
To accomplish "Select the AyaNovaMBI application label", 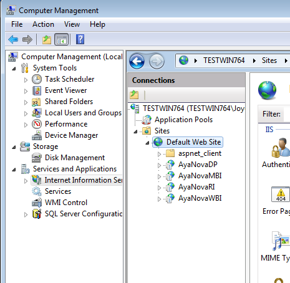I will pos(200,176).
